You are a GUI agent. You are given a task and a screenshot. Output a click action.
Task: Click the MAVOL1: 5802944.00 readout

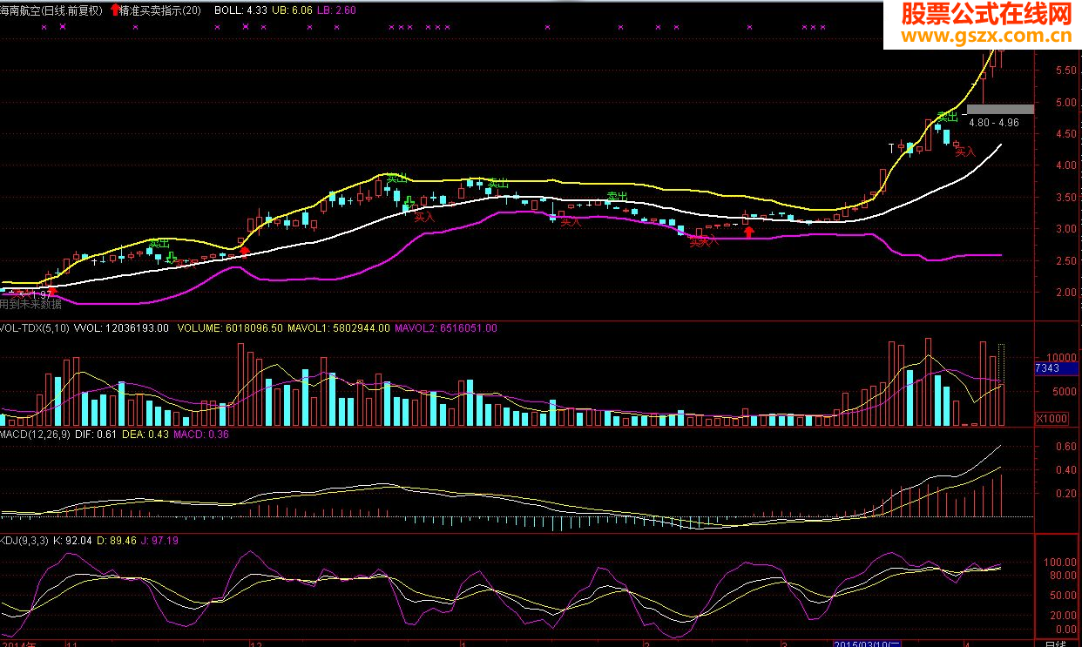[338, 328]
